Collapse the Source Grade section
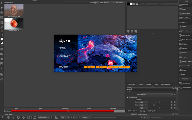Screen dimensions: 192x120 click(128, 97)
